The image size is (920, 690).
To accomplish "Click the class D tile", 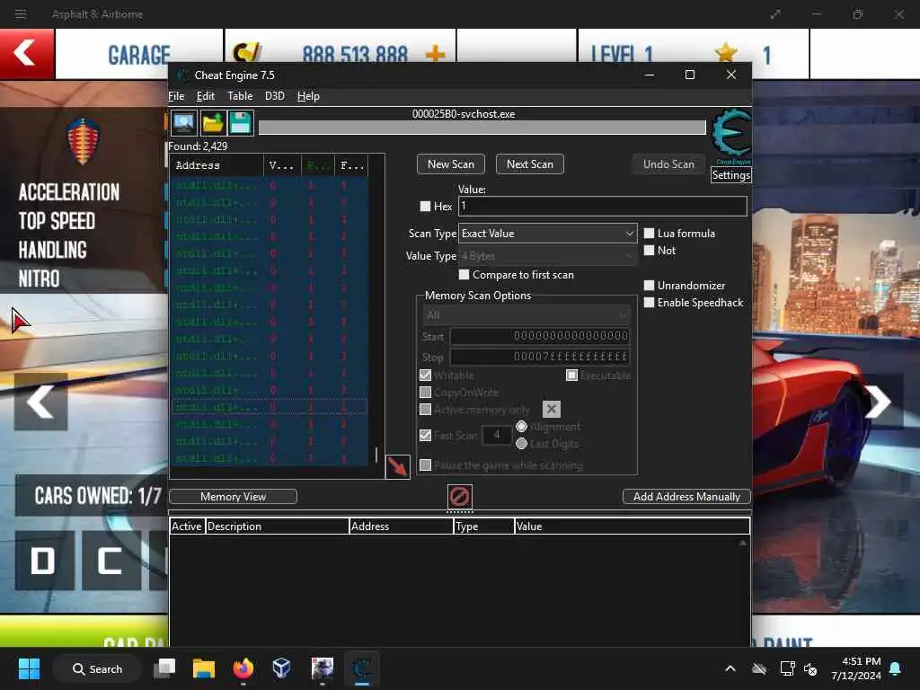I will [x=43, y=561].
